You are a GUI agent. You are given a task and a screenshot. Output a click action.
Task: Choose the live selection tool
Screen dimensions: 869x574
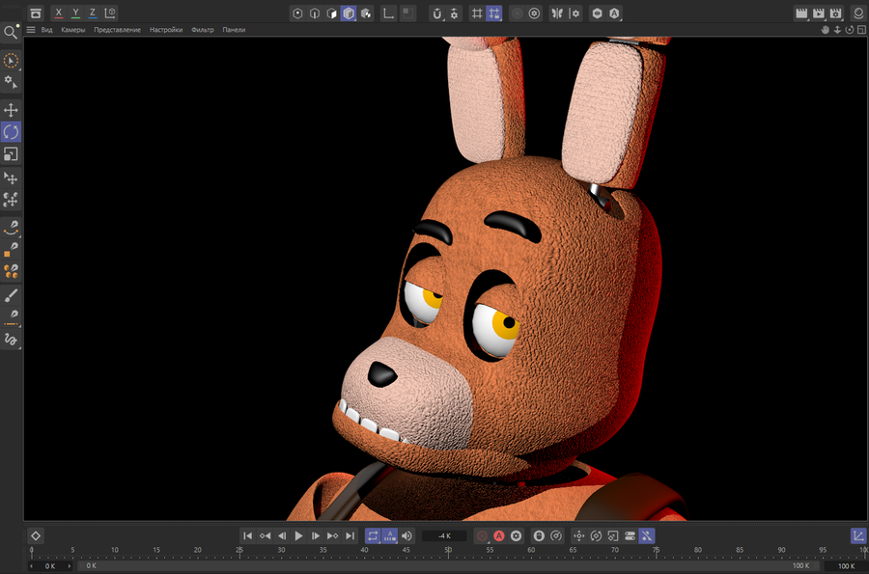[x=11, y=61]
